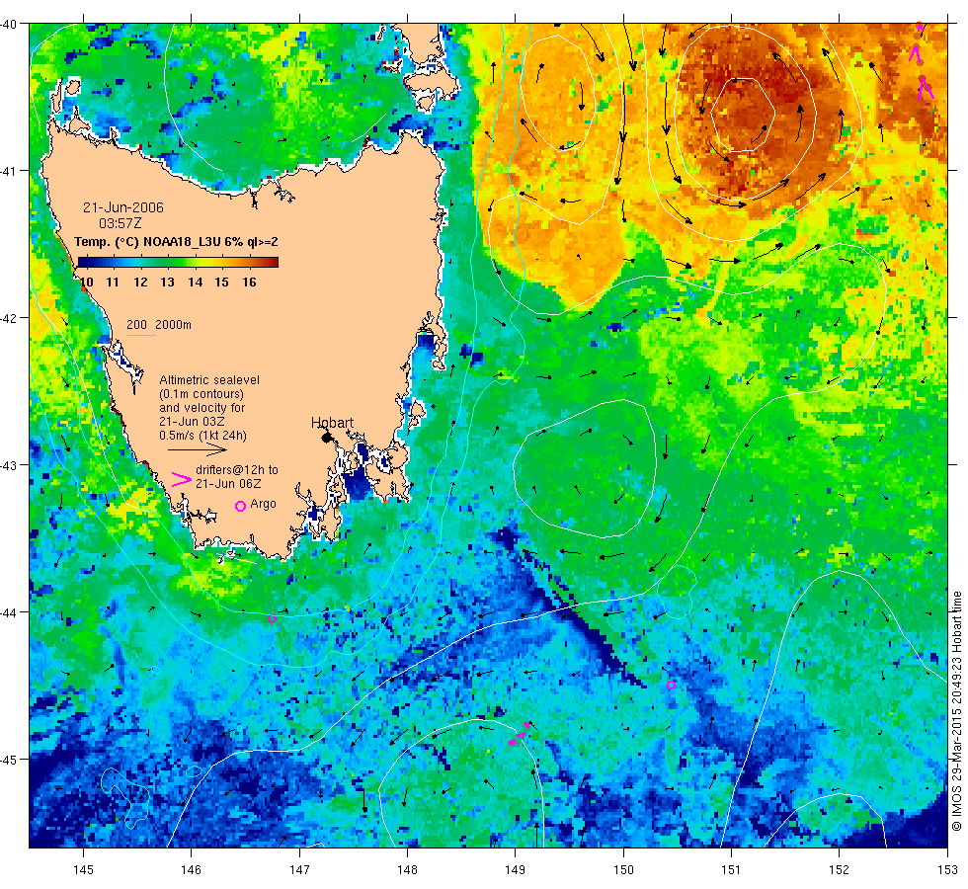The image size is (968, 889).
Task: Click the longitude axis label 149
Action: click(516, 870)
